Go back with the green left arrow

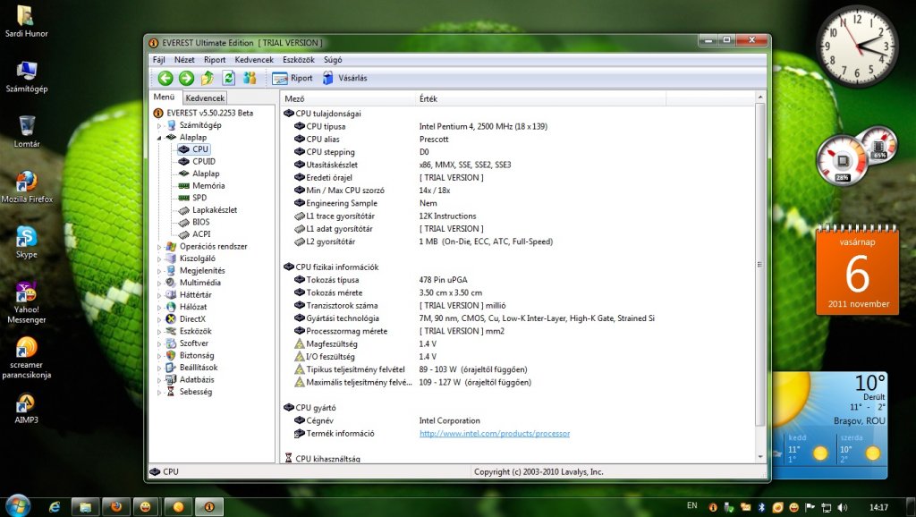[165, 78]
